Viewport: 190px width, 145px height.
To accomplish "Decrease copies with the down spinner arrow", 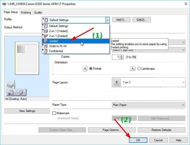I will [121, 58].
